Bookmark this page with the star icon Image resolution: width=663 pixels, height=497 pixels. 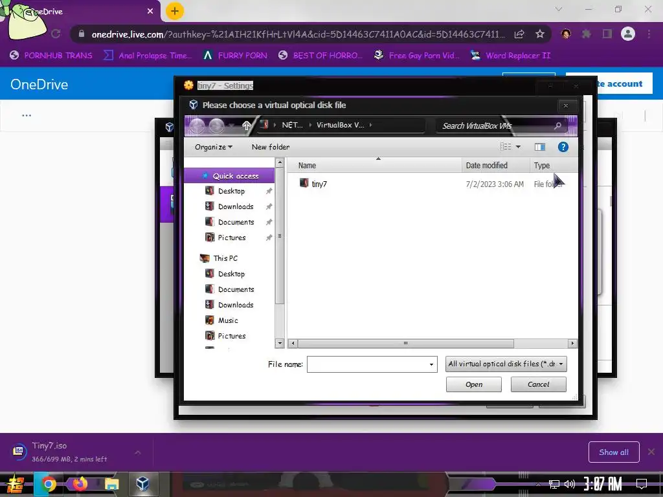pyautogui.click(x=540, y=34)
